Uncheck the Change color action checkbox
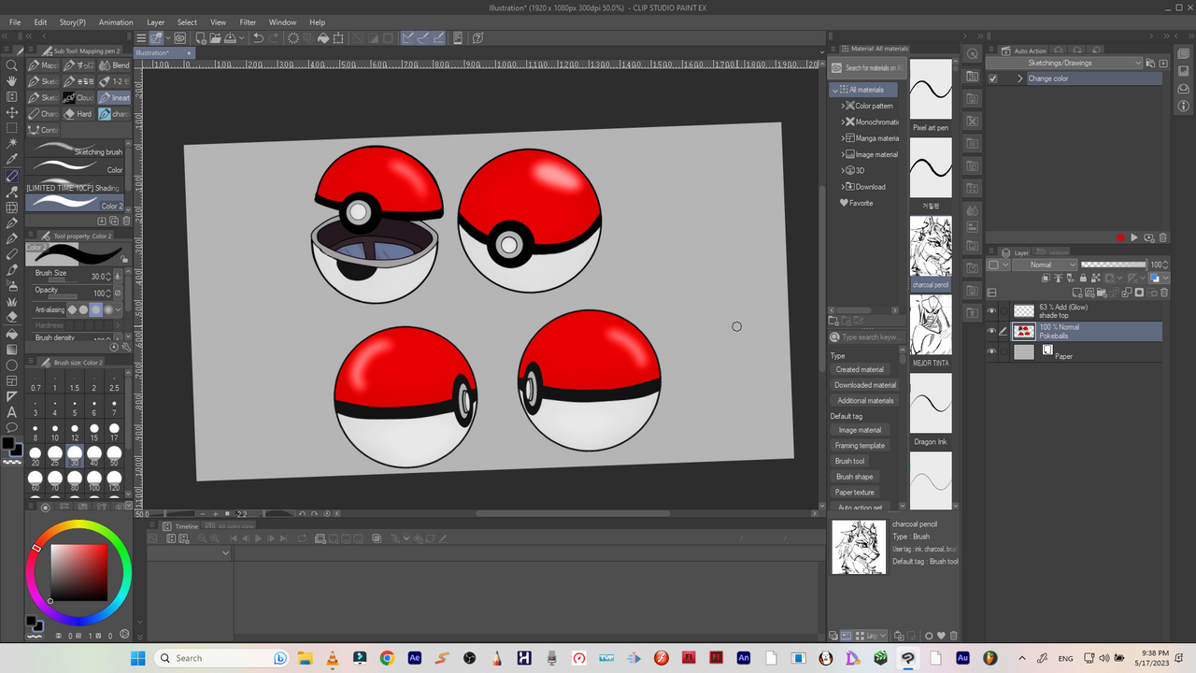 992,79
